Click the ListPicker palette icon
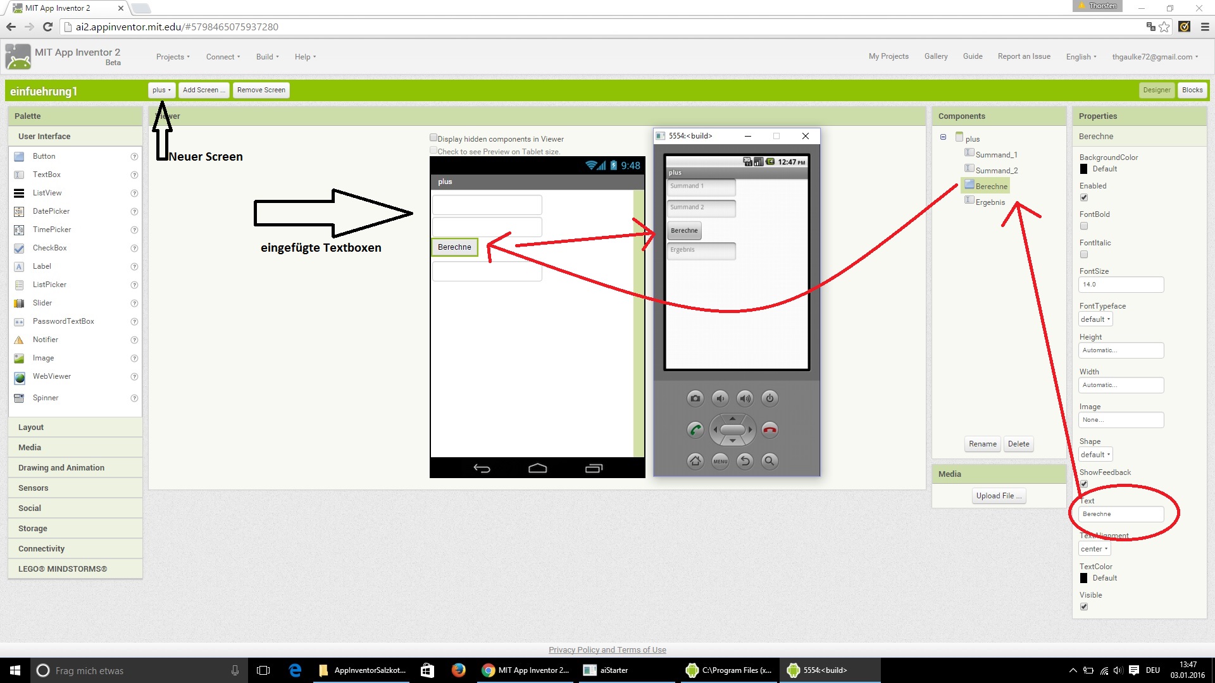Image resolution: width=1215 pixels, height=683 pixels. (x=19, y=285)
